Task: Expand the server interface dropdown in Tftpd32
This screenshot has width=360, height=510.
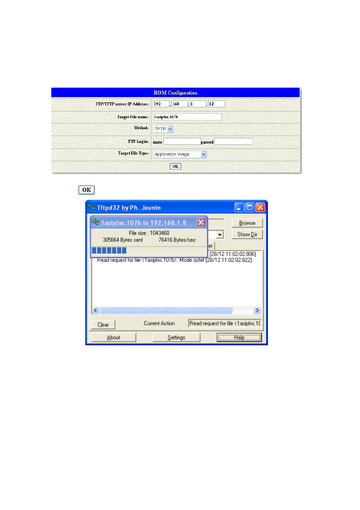Action: [220, 235]
